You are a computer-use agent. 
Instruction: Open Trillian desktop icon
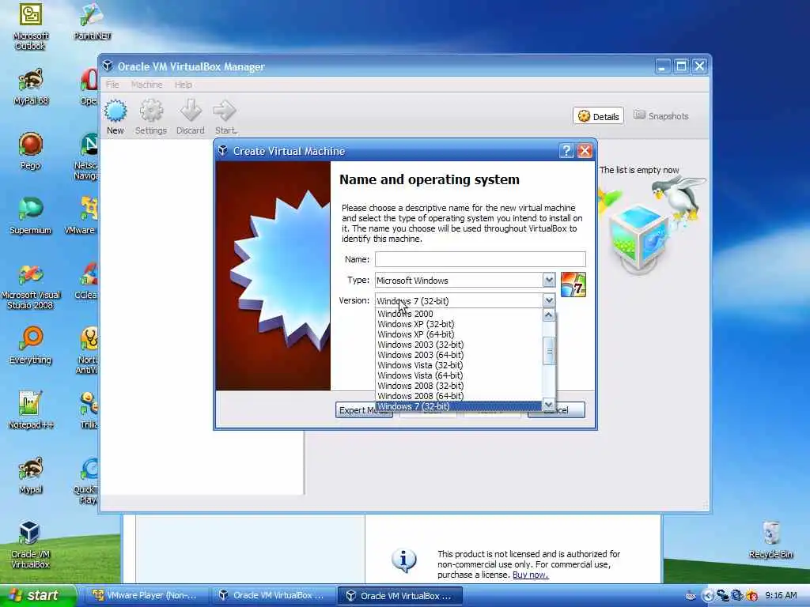coord(89,410)
